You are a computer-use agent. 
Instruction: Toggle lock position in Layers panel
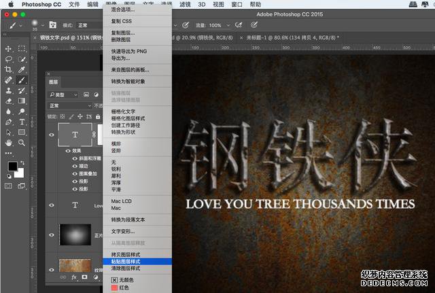[80, 116]
